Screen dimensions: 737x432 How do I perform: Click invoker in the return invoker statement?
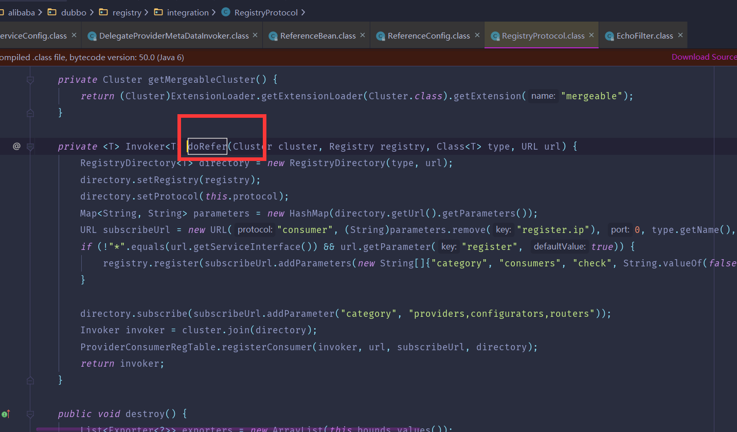[139, 364]
